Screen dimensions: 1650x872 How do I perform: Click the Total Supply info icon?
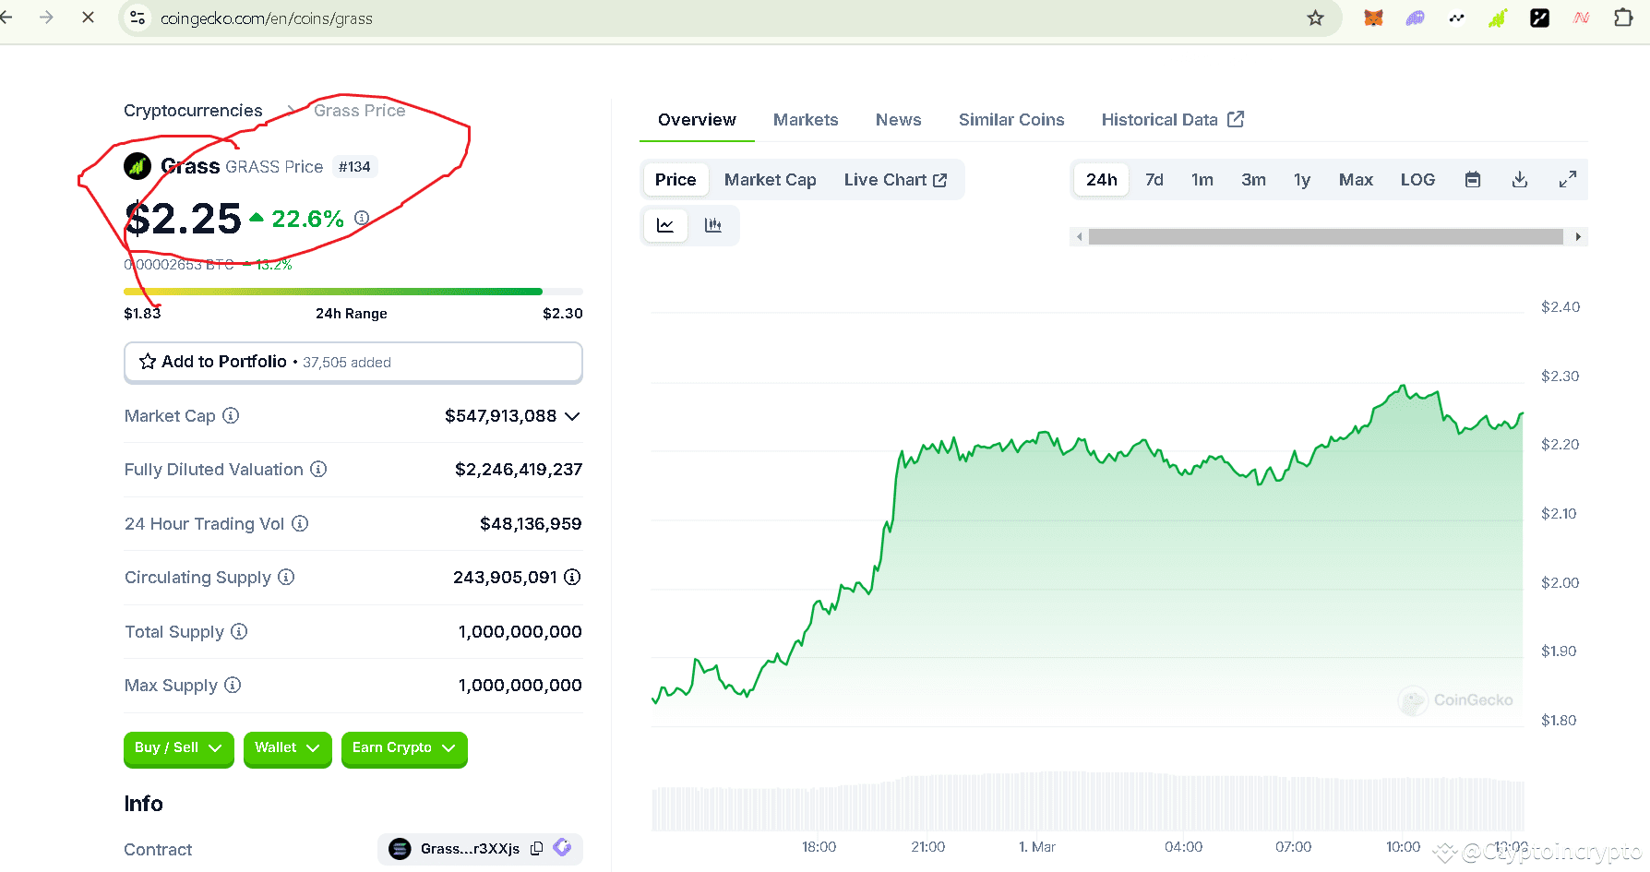pyautogui.click(x=239, y=631)
